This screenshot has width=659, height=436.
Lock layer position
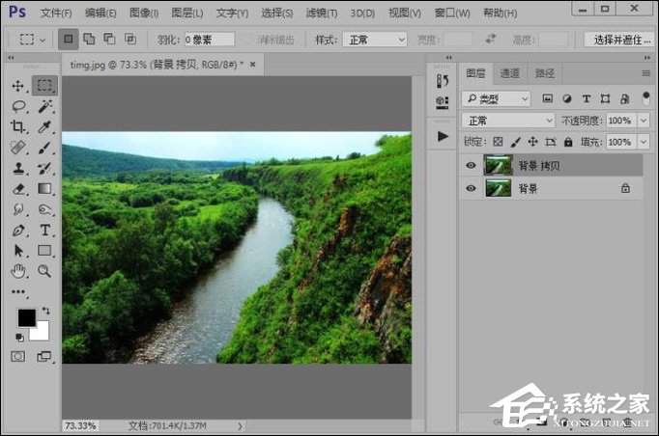533,142
